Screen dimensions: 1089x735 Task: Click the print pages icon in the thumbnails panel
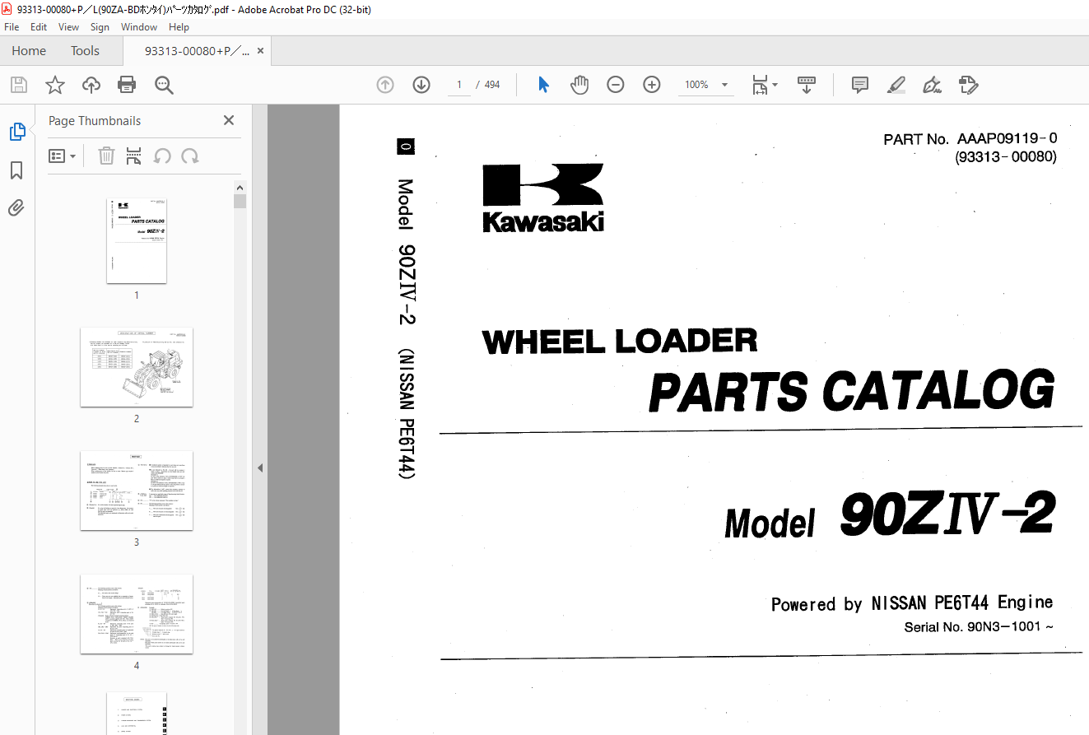point(134,156)
